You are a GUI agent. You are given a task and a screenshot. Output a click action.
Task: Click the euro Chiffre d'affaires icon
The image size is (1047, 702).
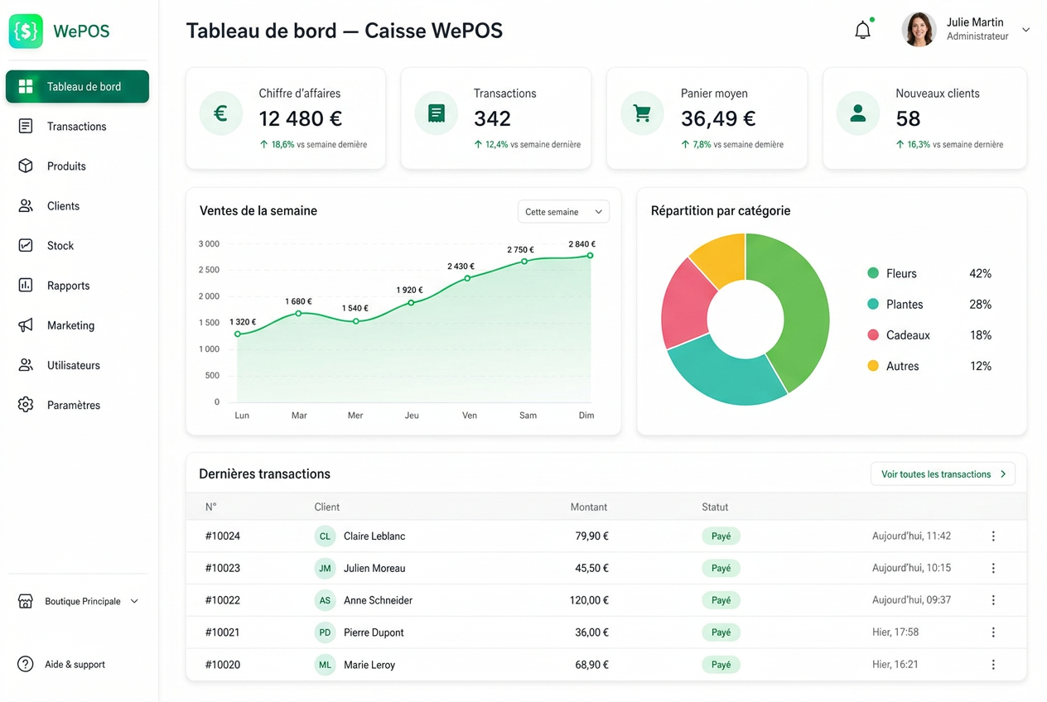click(221, 113)
